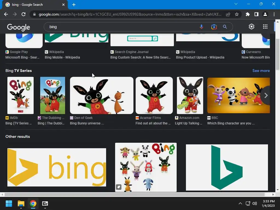Open 7-Zip from taskbar
Screen dimensions: 280x210
point(45,203)
